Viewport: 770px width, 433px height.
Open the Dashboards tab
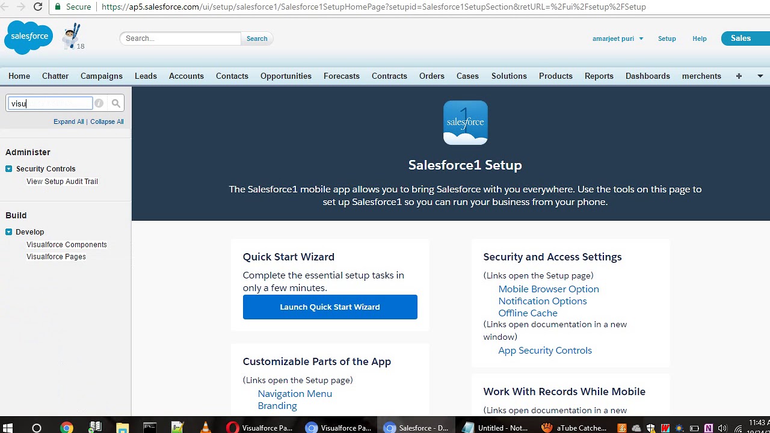[x=648, y=76]
